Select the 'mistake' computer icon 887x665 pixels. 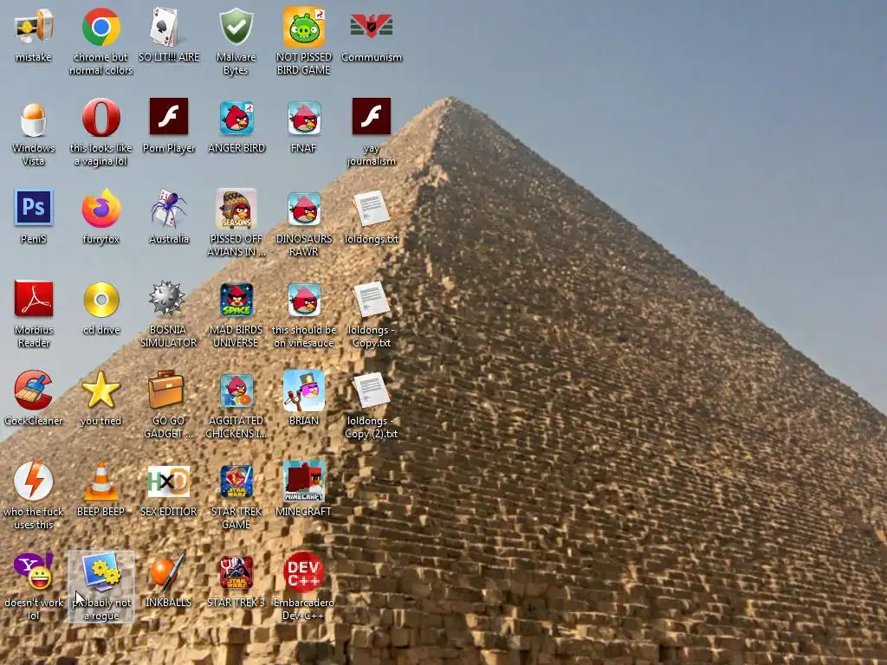point(34,27)
